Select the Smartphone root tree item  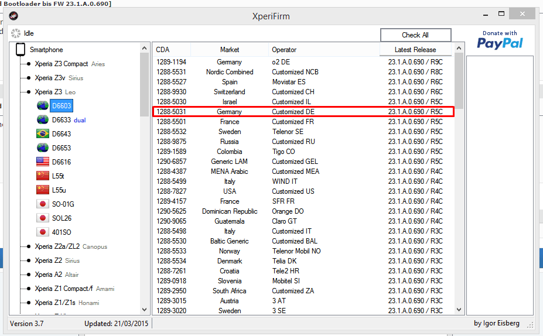click(46, 50)
